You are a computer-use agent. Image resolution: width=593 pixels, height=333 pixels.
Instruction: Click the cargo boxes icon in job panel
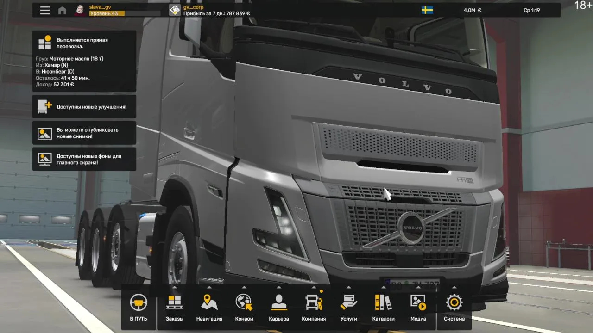pos(45,43)
